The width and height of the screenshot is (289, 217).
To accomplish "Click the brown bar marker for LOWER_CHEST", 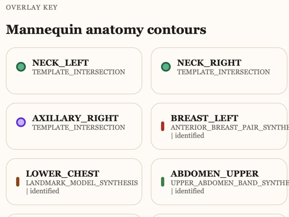I will tap(18, 182).
